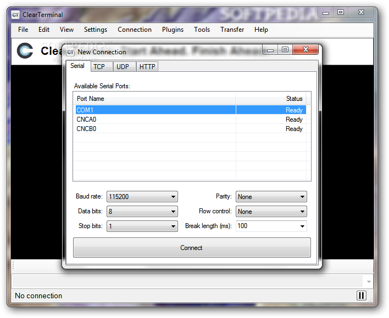The image size is (389, 318).
Task: Open the Tools menu
Action: click(202, 30)
